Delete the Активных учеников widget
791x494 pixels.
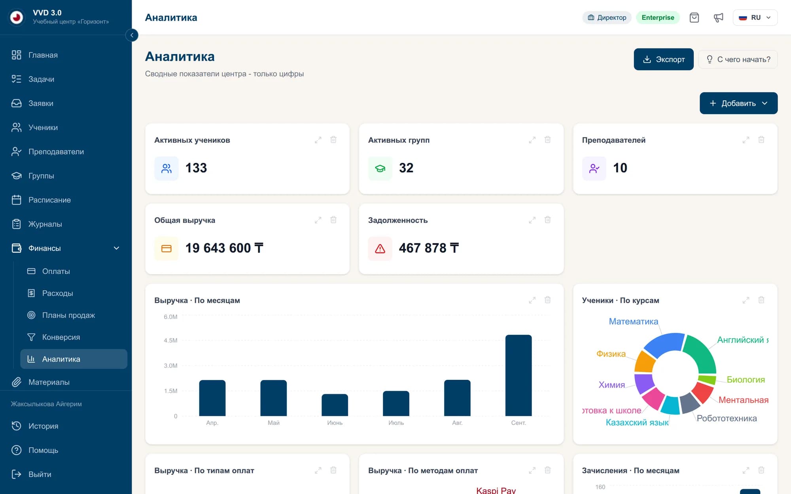pyautogui.click(x=333, y=140)
